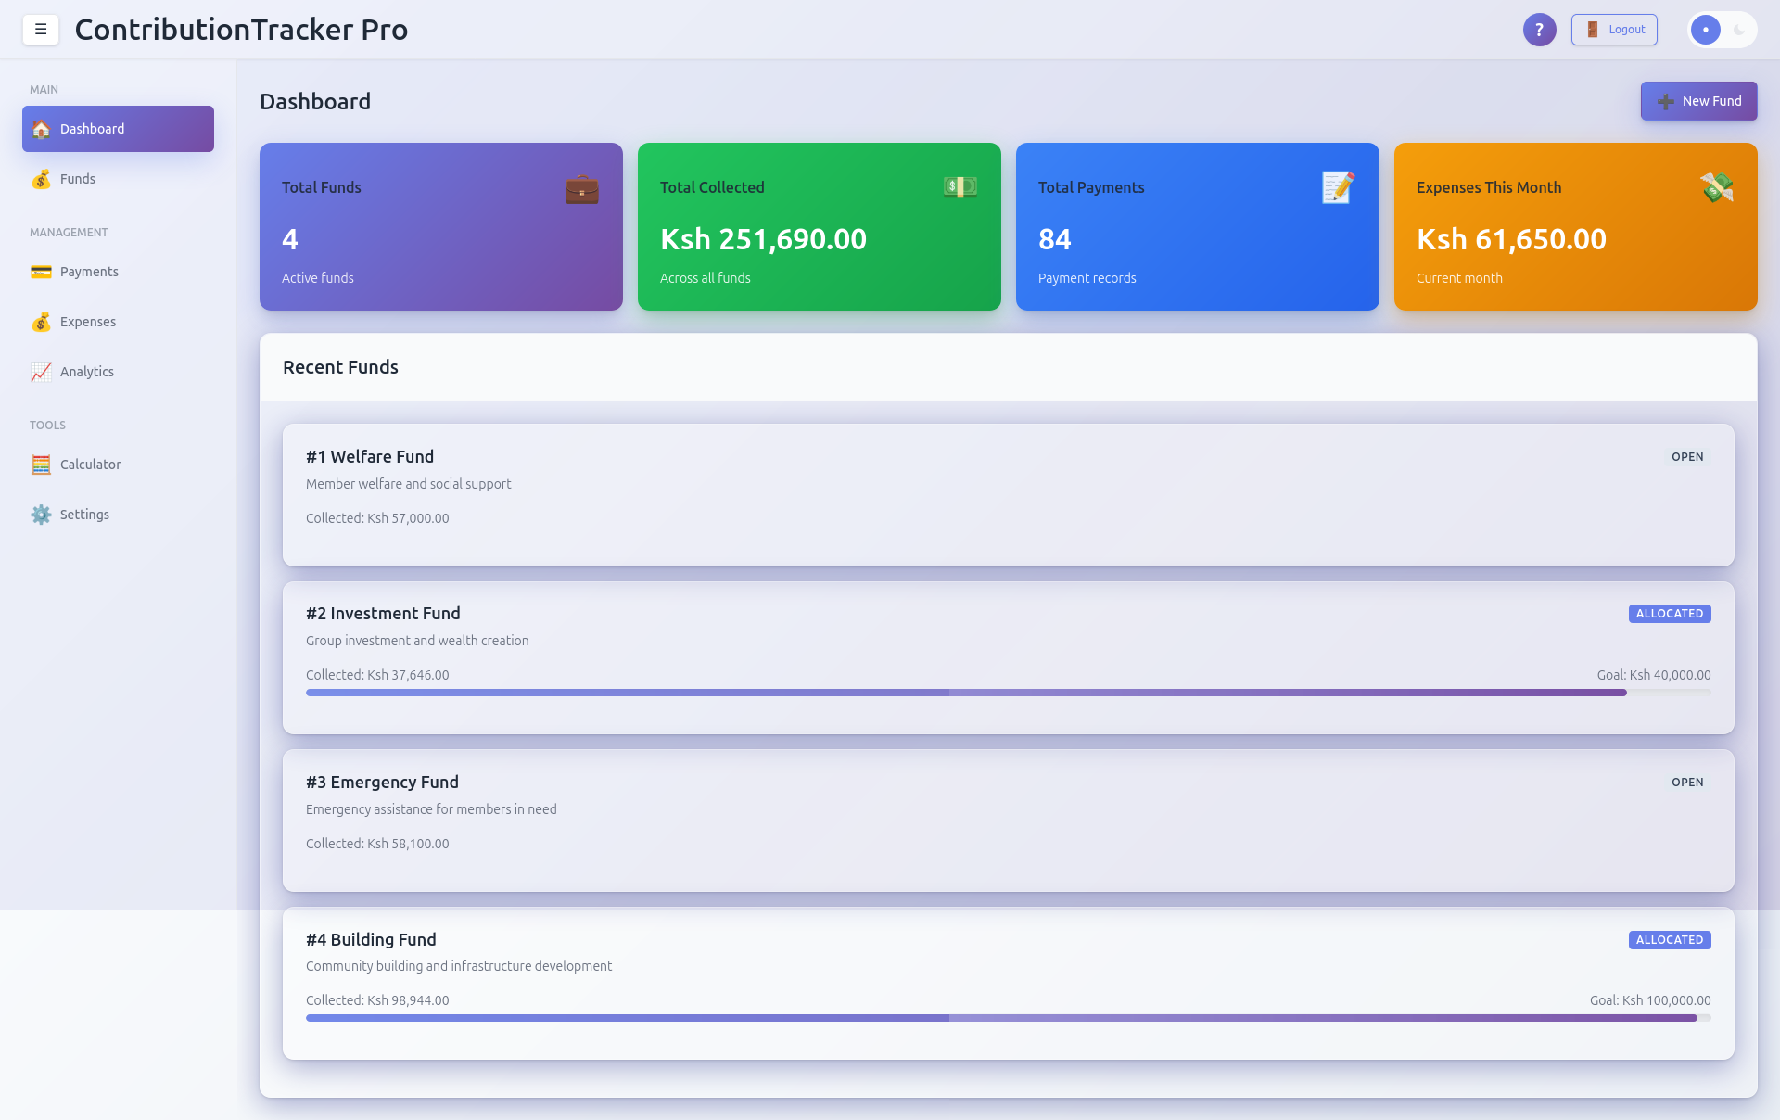
Task: Toggle the dark mode switch
Action: (x=1723, y=30)
